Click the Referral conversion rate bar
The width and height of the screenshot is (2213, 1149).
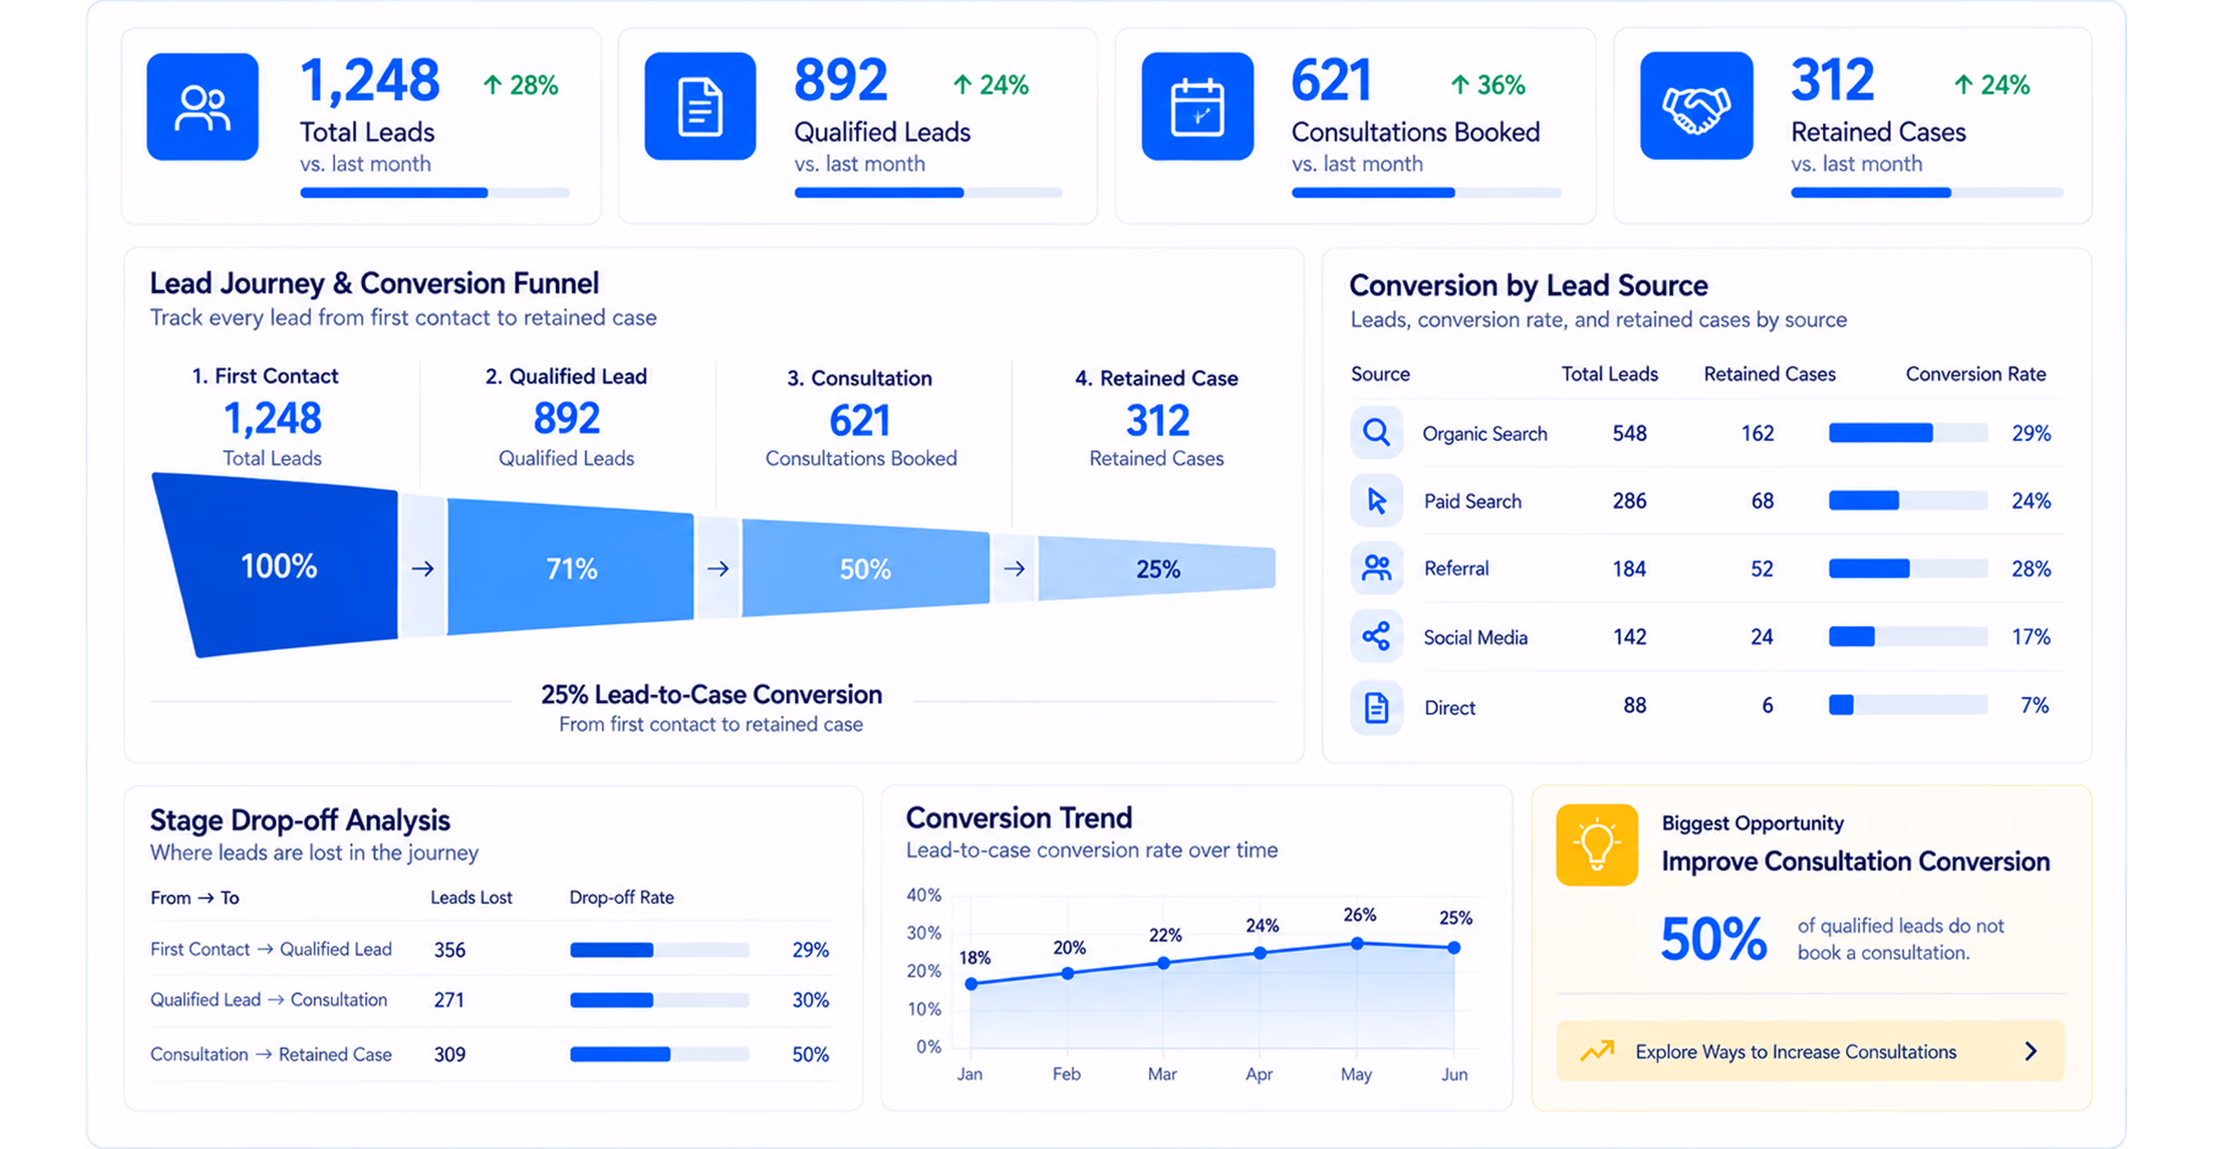1908,568
